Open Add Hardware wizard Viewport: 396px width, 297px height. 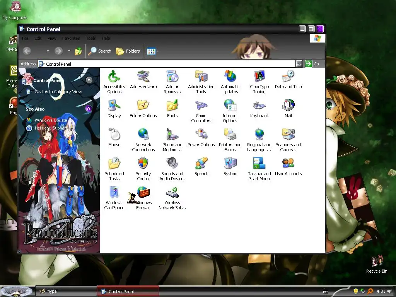143,79
